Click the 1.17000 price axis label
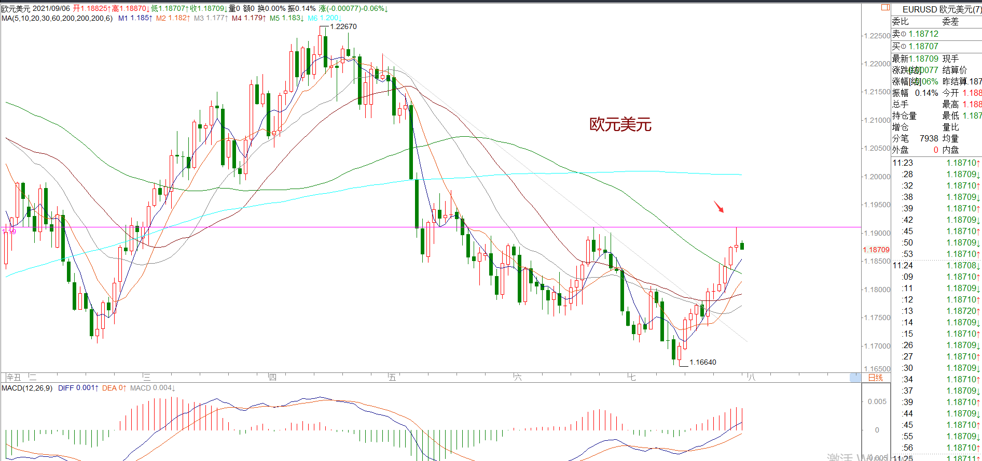The image size is (982, 461). 877,346
